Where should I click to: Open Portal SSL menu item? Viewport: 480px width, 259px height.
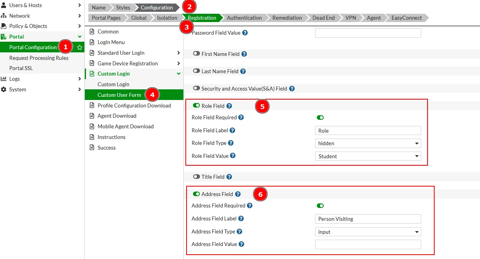click(x=21, y=68)
